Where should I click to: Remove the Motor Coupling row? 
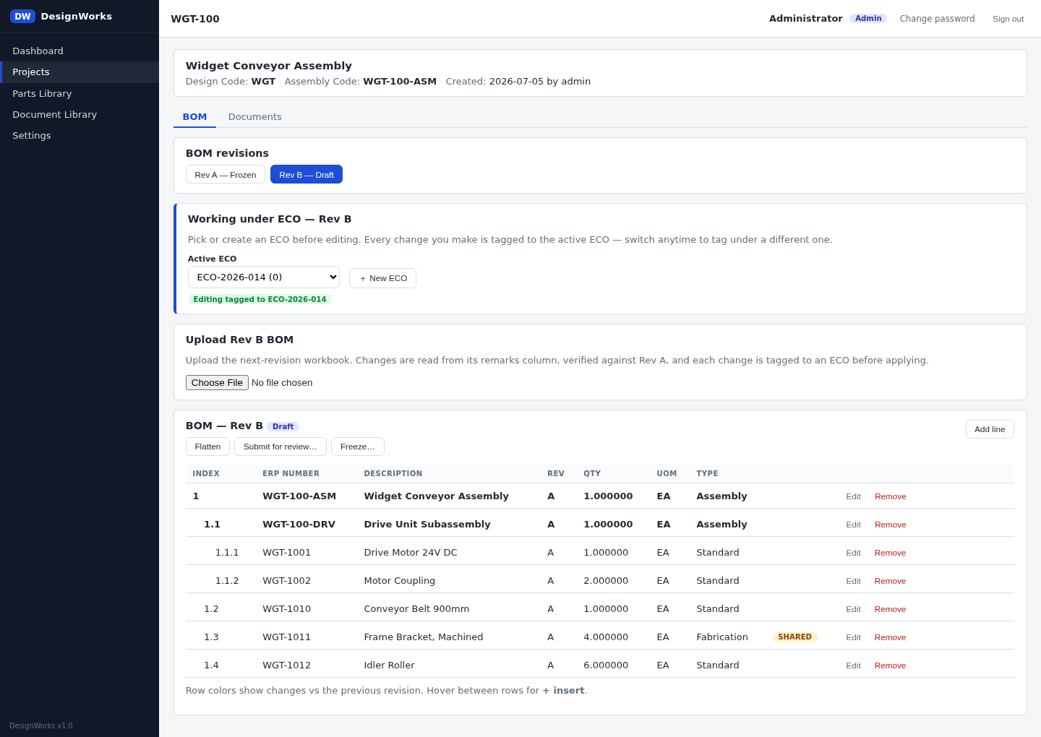point(890,581)
